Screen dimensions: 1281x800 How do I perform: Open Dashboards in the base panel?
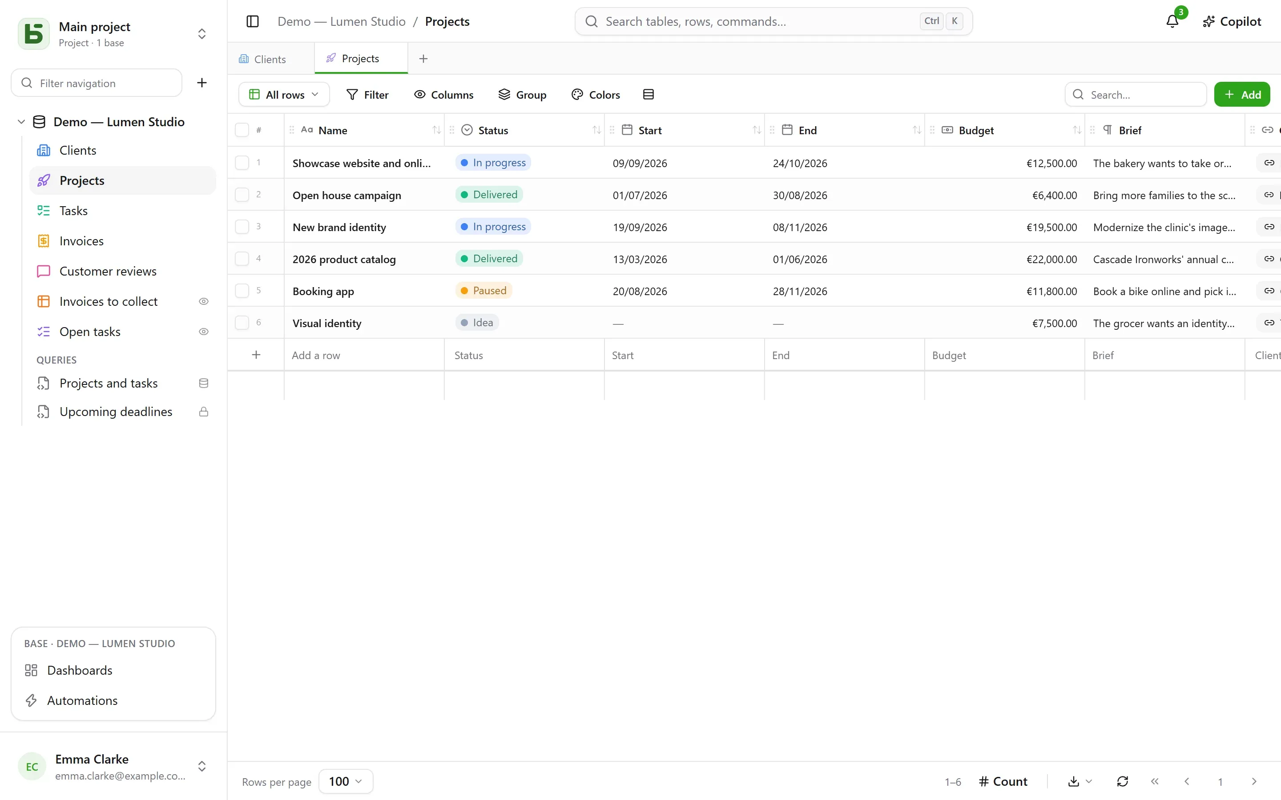pos(113,670)
